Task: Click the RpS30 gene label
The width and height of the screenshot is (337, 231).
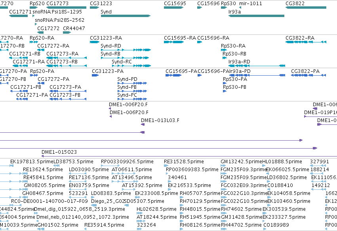Action: [228, 4]
